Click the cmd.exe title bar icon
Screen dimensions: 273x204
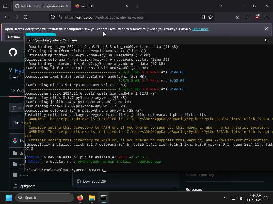(x=29, y=40)
